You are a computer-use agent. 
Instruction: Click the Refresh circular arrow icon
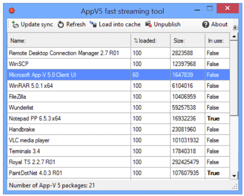(x=61, y=24)
